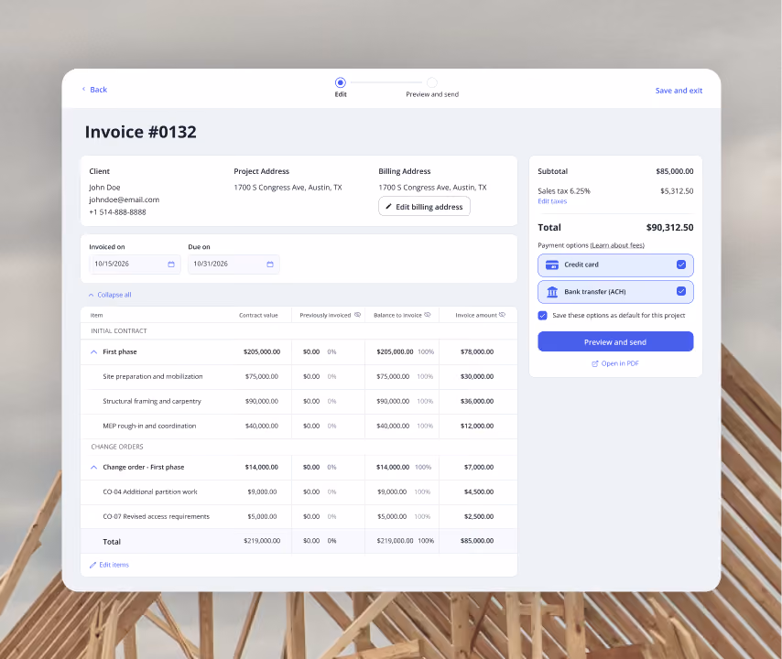Click Collapse all link
This screenshot has height=659, width=782.
pyautogui.click(x=114, y=295)
